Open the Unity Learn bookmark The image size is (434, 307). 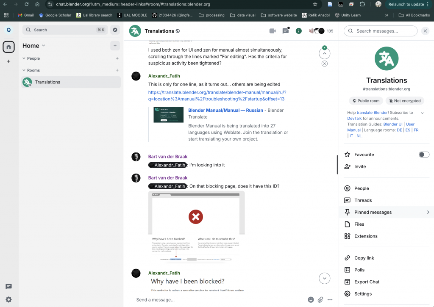[x=348, y=15]
